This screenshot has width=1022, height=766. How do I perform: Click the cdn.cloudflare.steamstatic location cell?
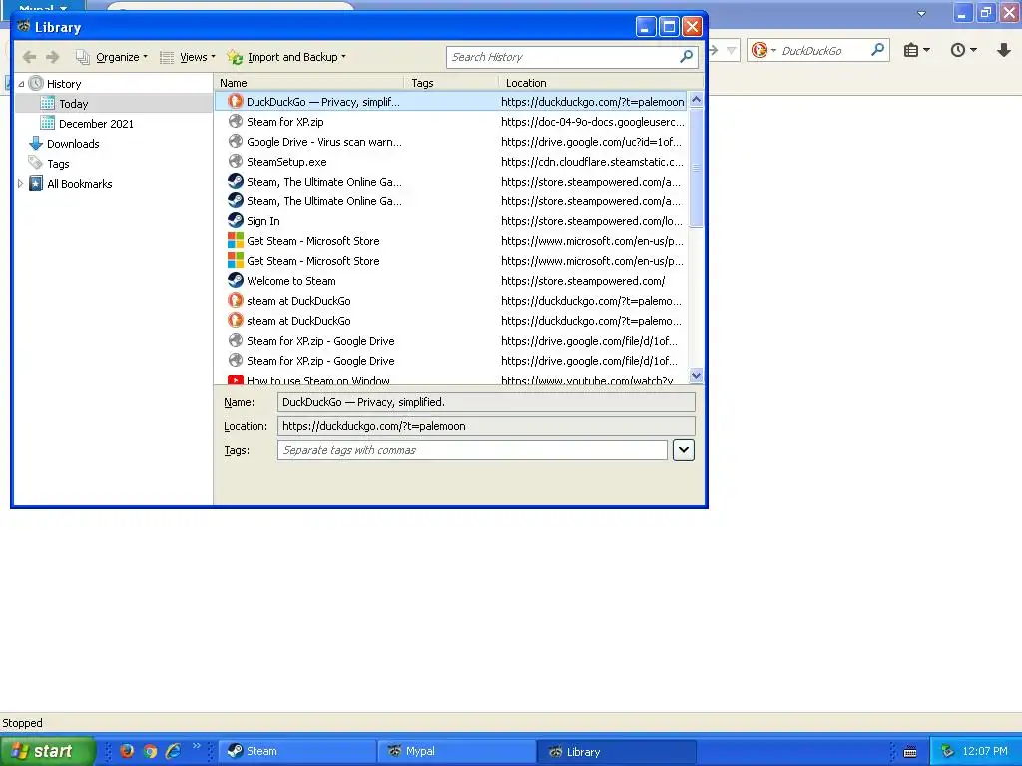[592, 162]
